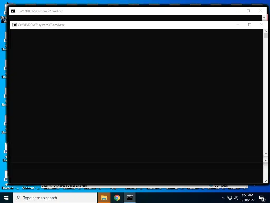Click the front window scrollbar thumb
This screenshot has height=203, width=270.
[266, 36]
